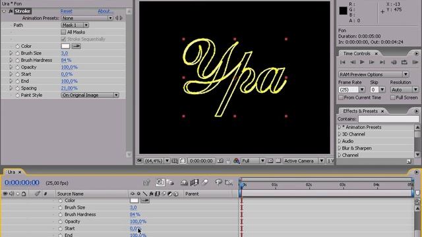This screenshot has width=422, height=237.
Task: Step back one frame in Time Controls
Action: coord(353,62)
